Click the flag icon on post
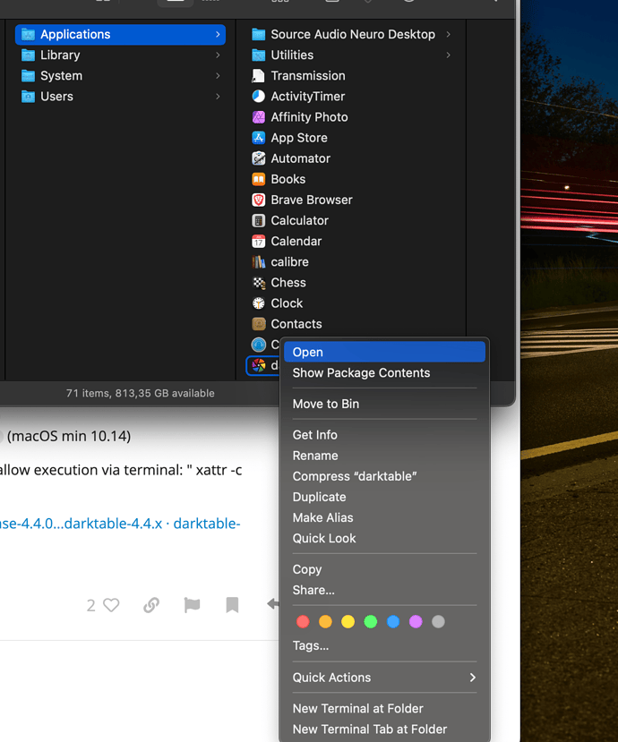This screenshot has width=618, height=742. click(192, 605)
